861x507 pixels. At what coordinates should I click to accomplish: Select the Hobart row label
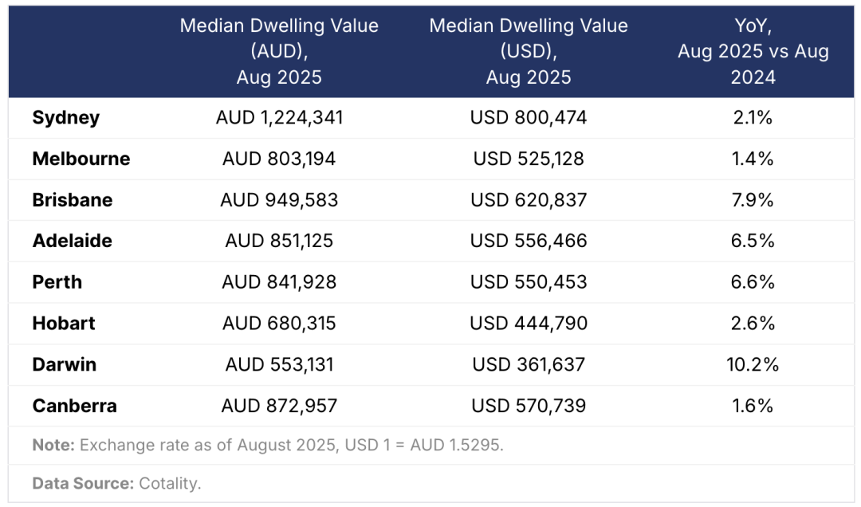[x=64, y=324]
